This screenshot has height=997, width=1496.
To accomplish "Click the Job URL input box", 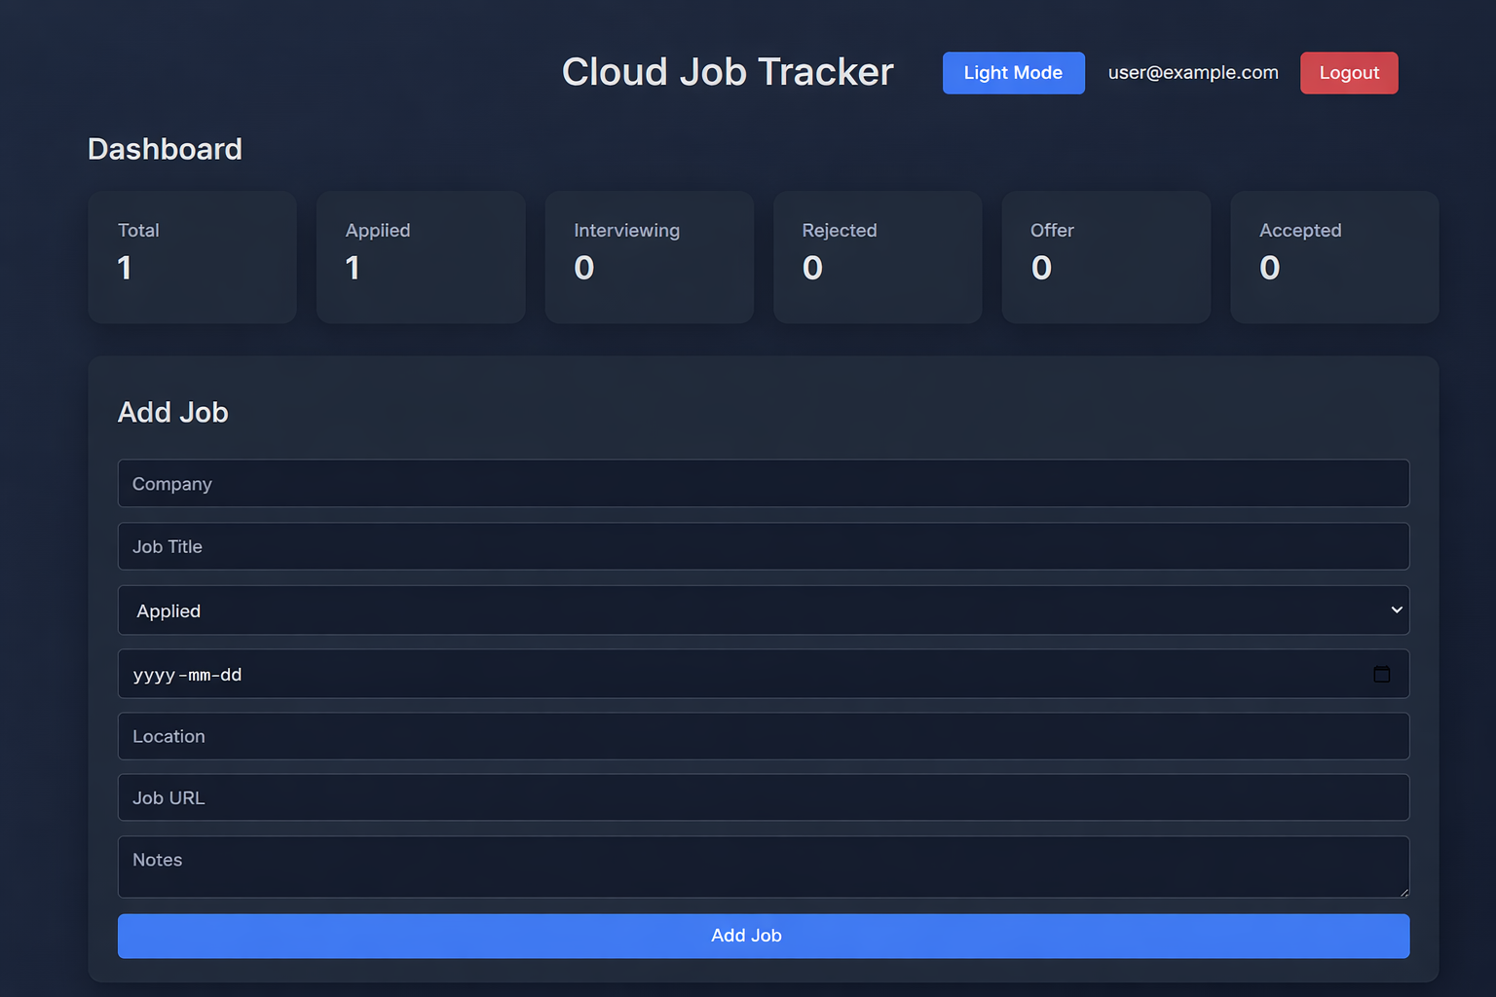I will [x=763, y=797].
